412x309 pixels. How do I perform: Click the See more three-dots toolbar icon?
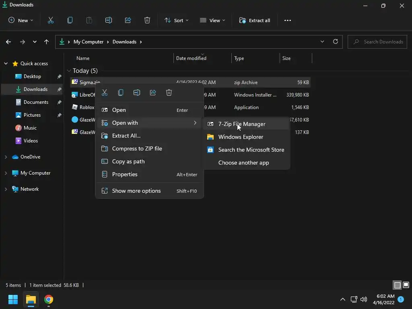click(x=287, y=20)
